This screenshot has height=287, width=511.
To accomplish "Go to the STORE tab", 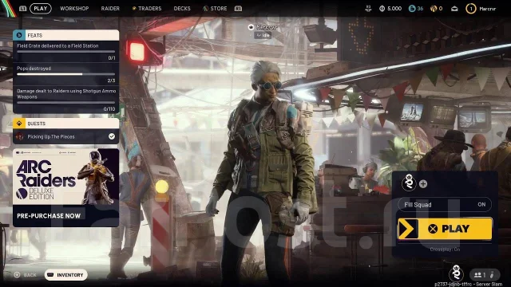I will pos(215,9).
